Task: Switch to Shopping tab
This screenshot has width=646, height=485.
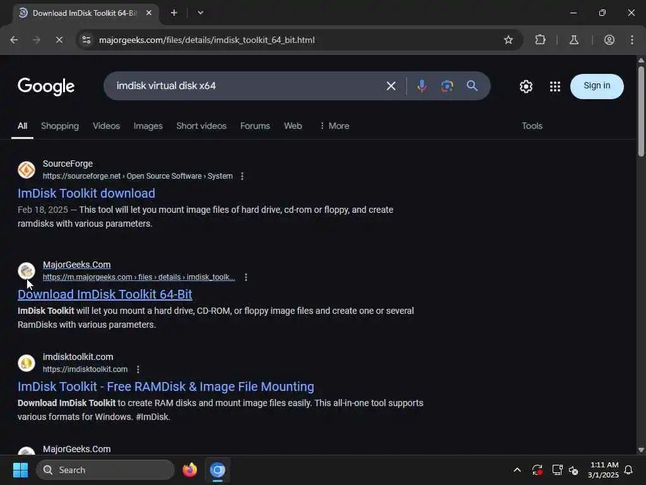Action: point(60,126)
